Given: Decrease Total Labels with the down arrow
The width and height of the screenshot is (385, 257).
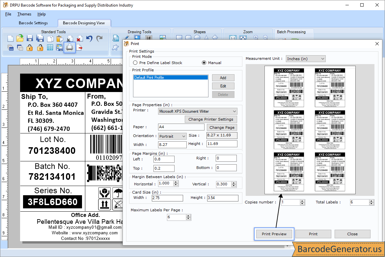Looking at the screenshot, I should coord(371,204).
